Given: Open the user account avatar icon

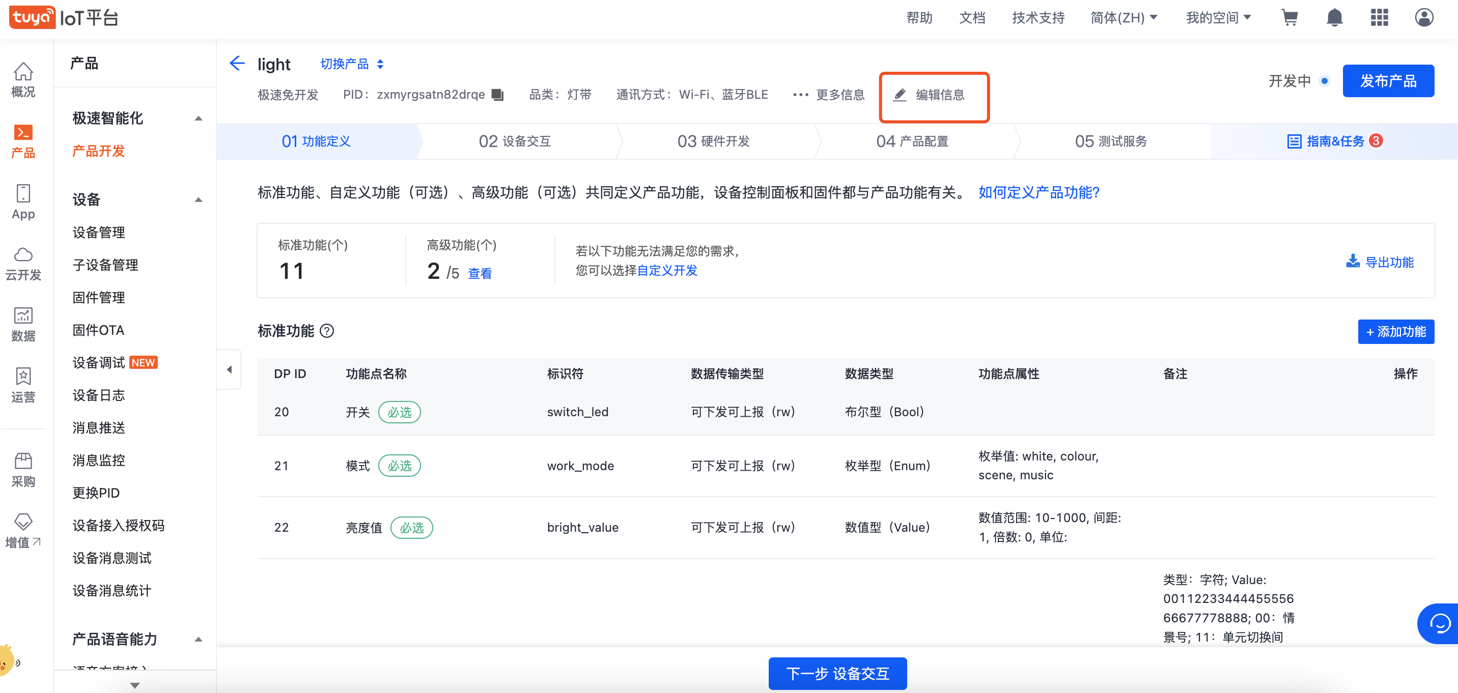Looking at the screenshot, I should click(x=1423, y=18).
